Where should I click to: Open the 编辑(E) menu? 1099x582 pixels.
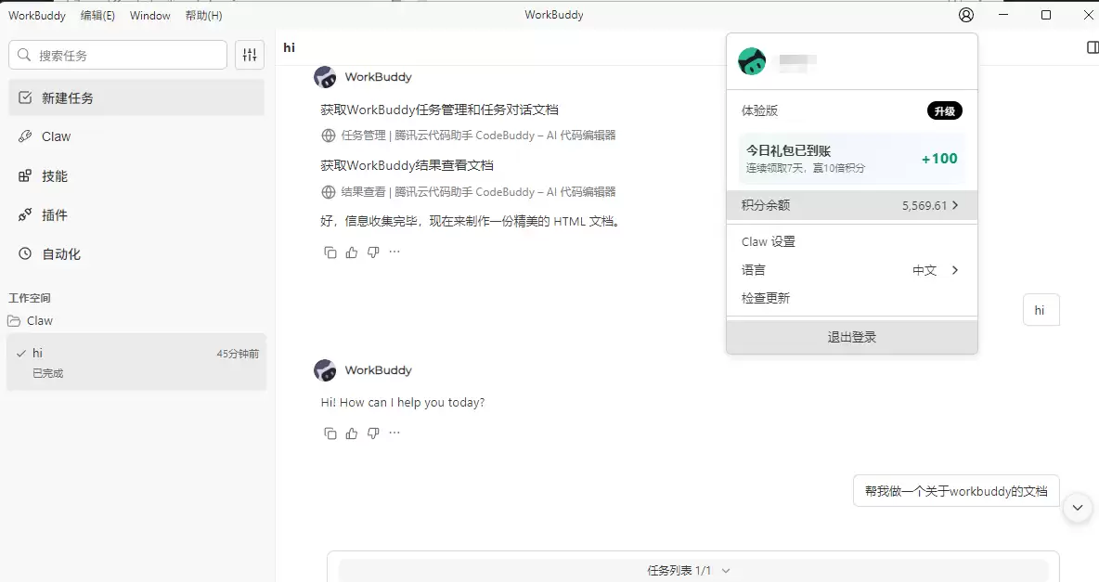click(97, 15)
